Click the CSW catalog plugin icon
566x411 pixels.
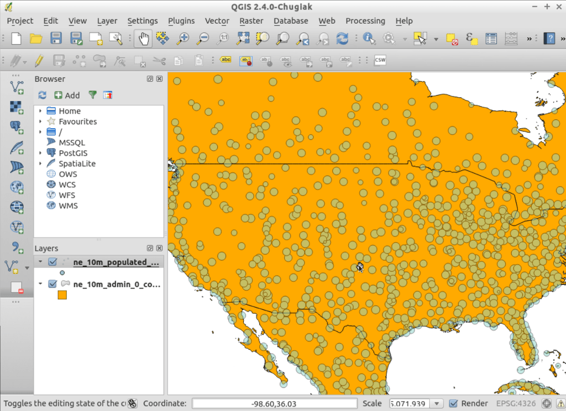coord(380,60)
